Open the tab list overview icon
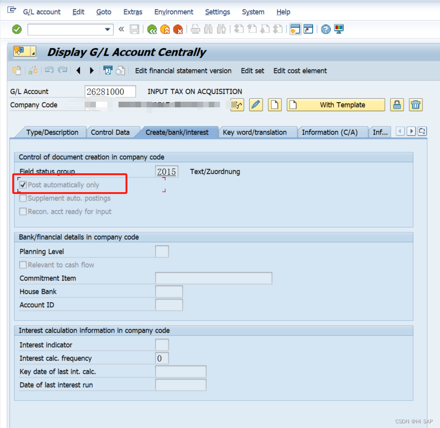The height and width of the screenshot is (428, 440). [x=422, y=131]
